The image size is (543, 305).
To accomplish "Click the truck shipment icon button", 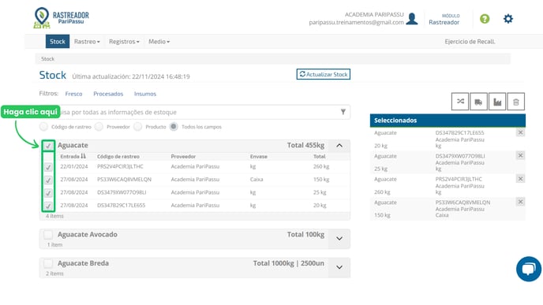I will 478,102.
